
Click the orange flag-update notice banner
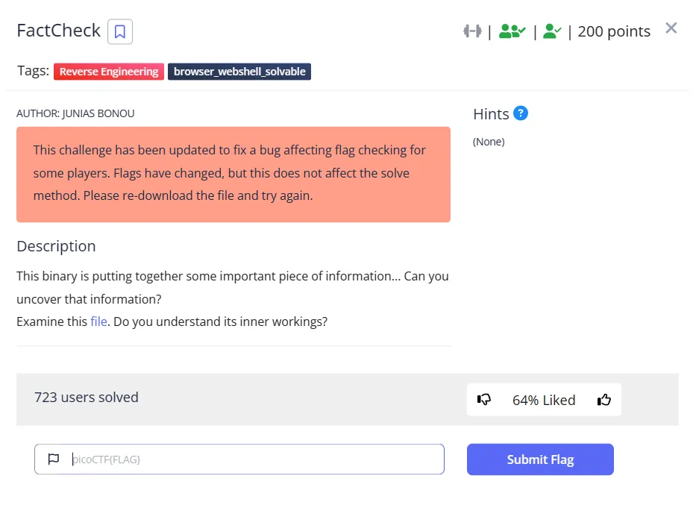pos(233,174)
